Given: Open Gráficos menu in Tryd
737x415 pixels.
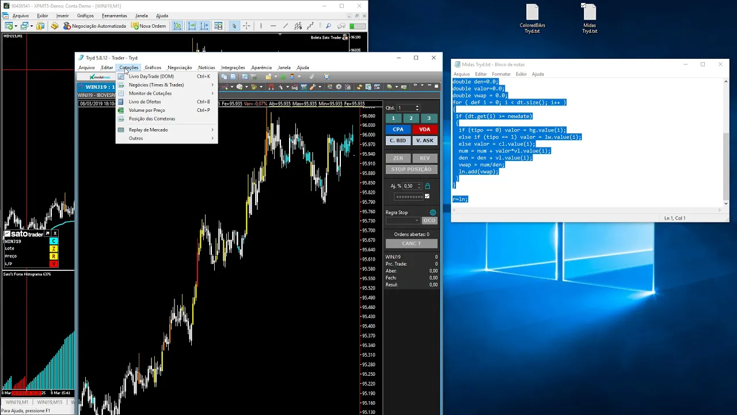Looking at the screenshot, I should tap(153, 67).
